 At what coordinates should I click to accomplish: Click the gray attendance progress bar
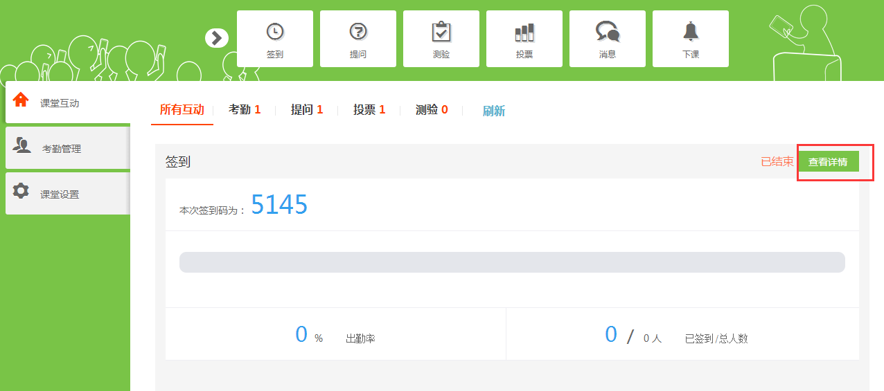pos(512,262)
